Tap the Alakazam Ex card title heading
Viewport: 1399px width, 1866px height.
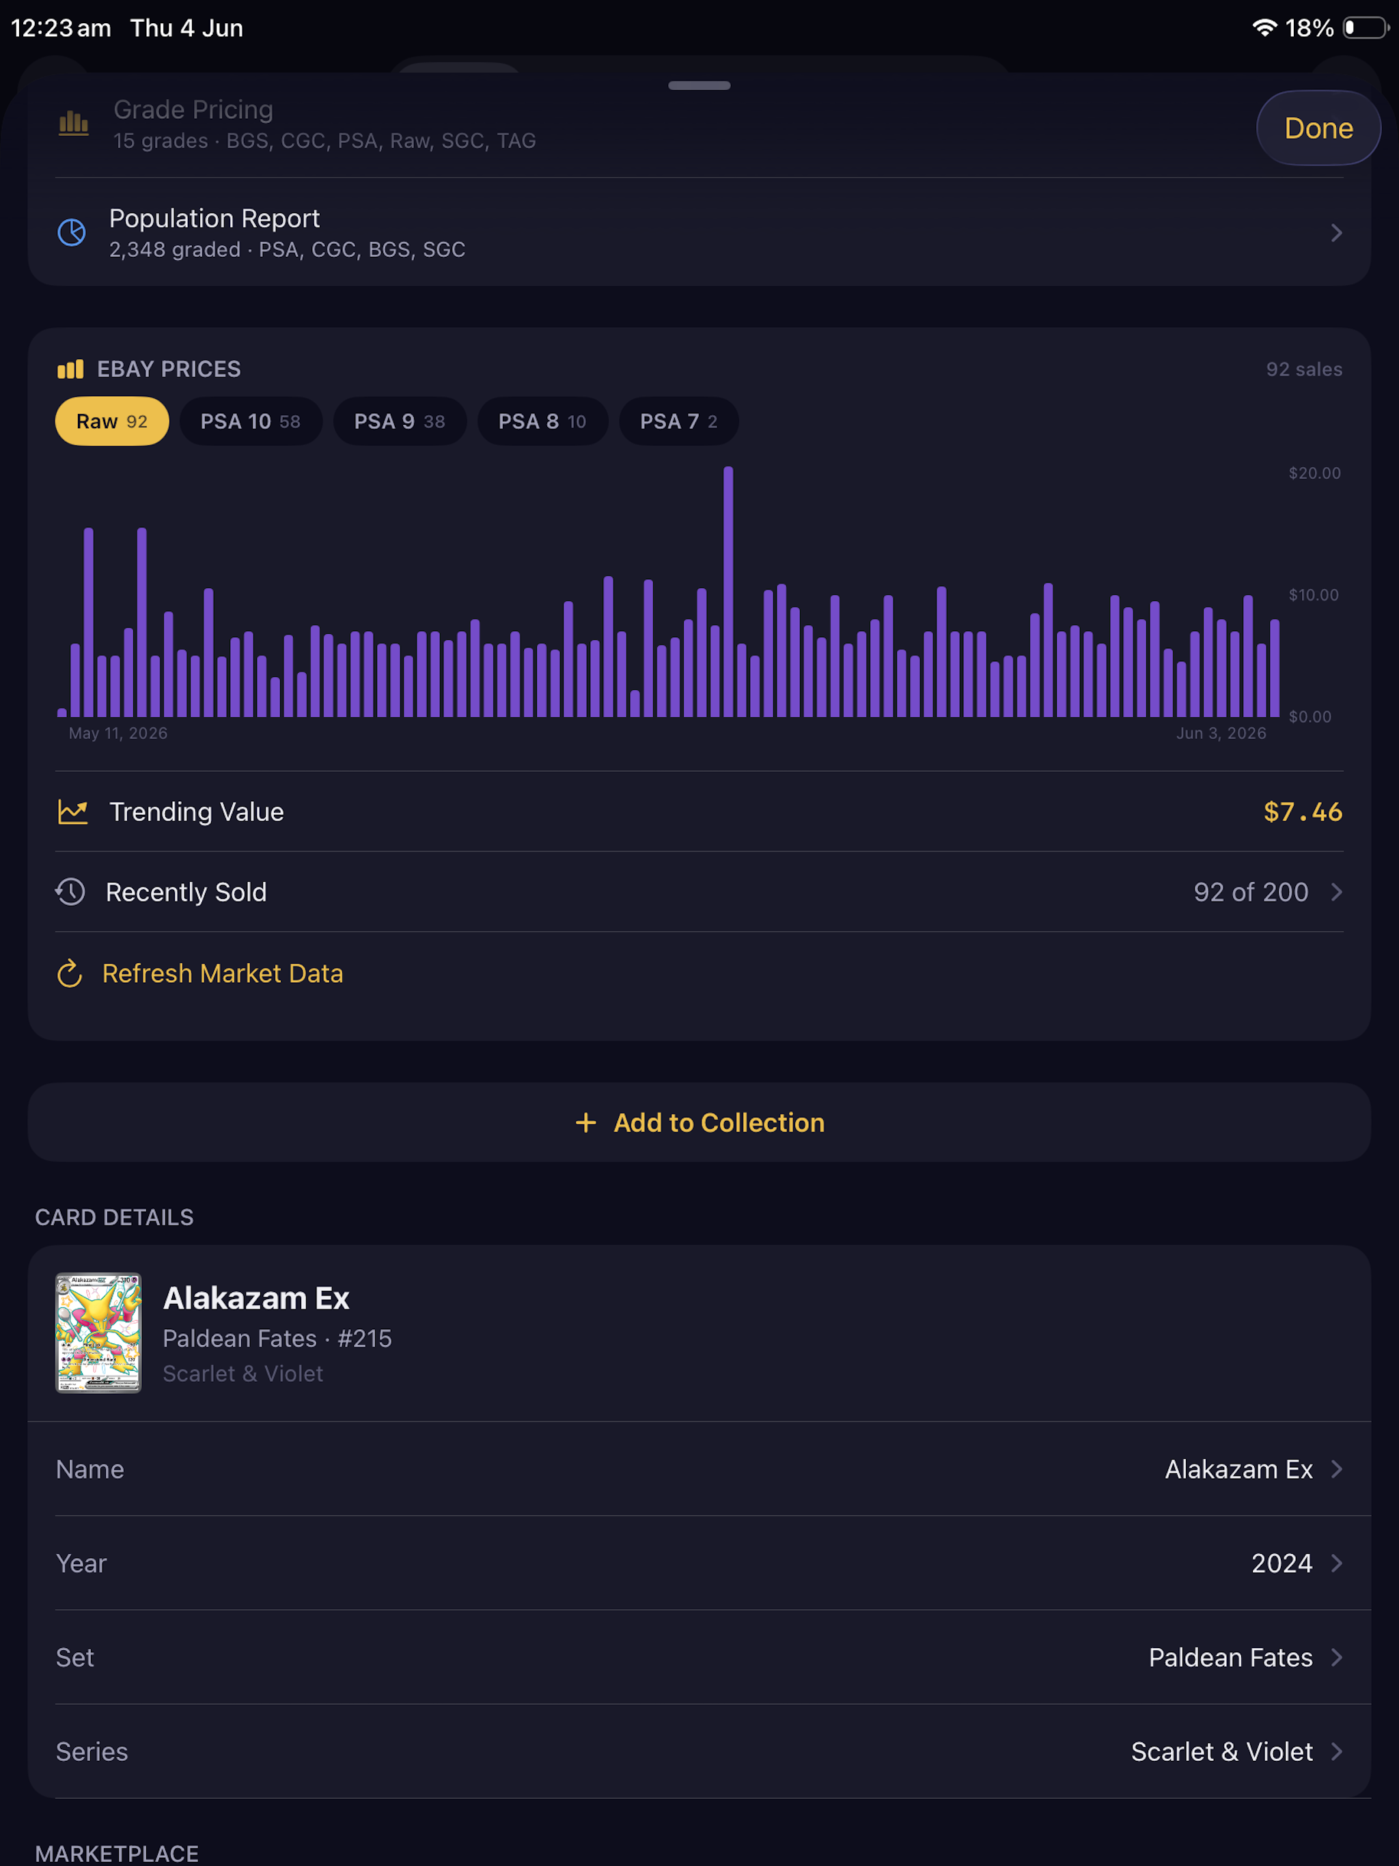pyautogui.click(x=255, y=1298)
